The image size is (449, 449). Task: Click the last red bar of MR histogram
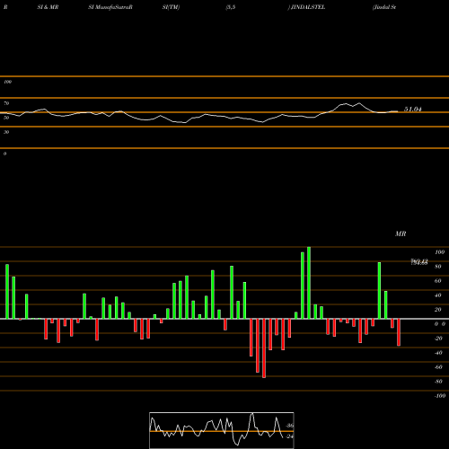coord(399,332)
